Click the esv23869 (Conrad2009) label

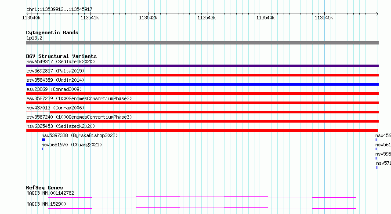click(54, 89)
